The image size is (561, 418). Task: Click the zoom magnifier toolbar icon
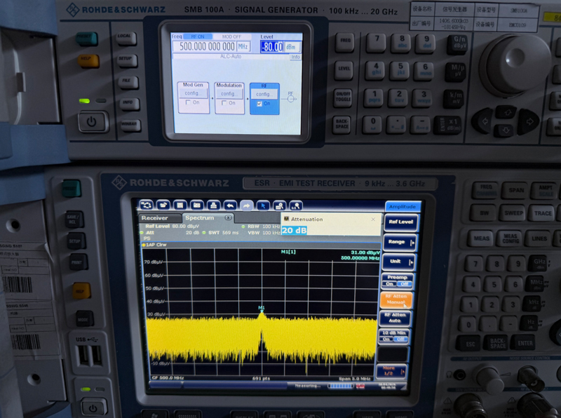279,205
